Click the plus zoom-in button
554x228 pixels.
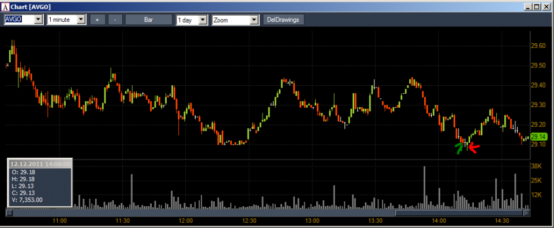(x=98, y=20)
